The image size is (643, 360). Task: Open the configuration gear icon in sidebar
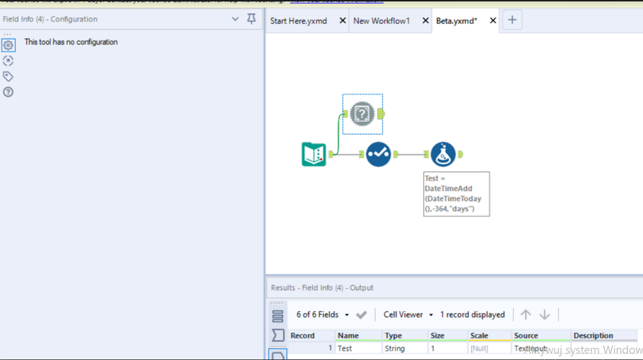point(8,45)
